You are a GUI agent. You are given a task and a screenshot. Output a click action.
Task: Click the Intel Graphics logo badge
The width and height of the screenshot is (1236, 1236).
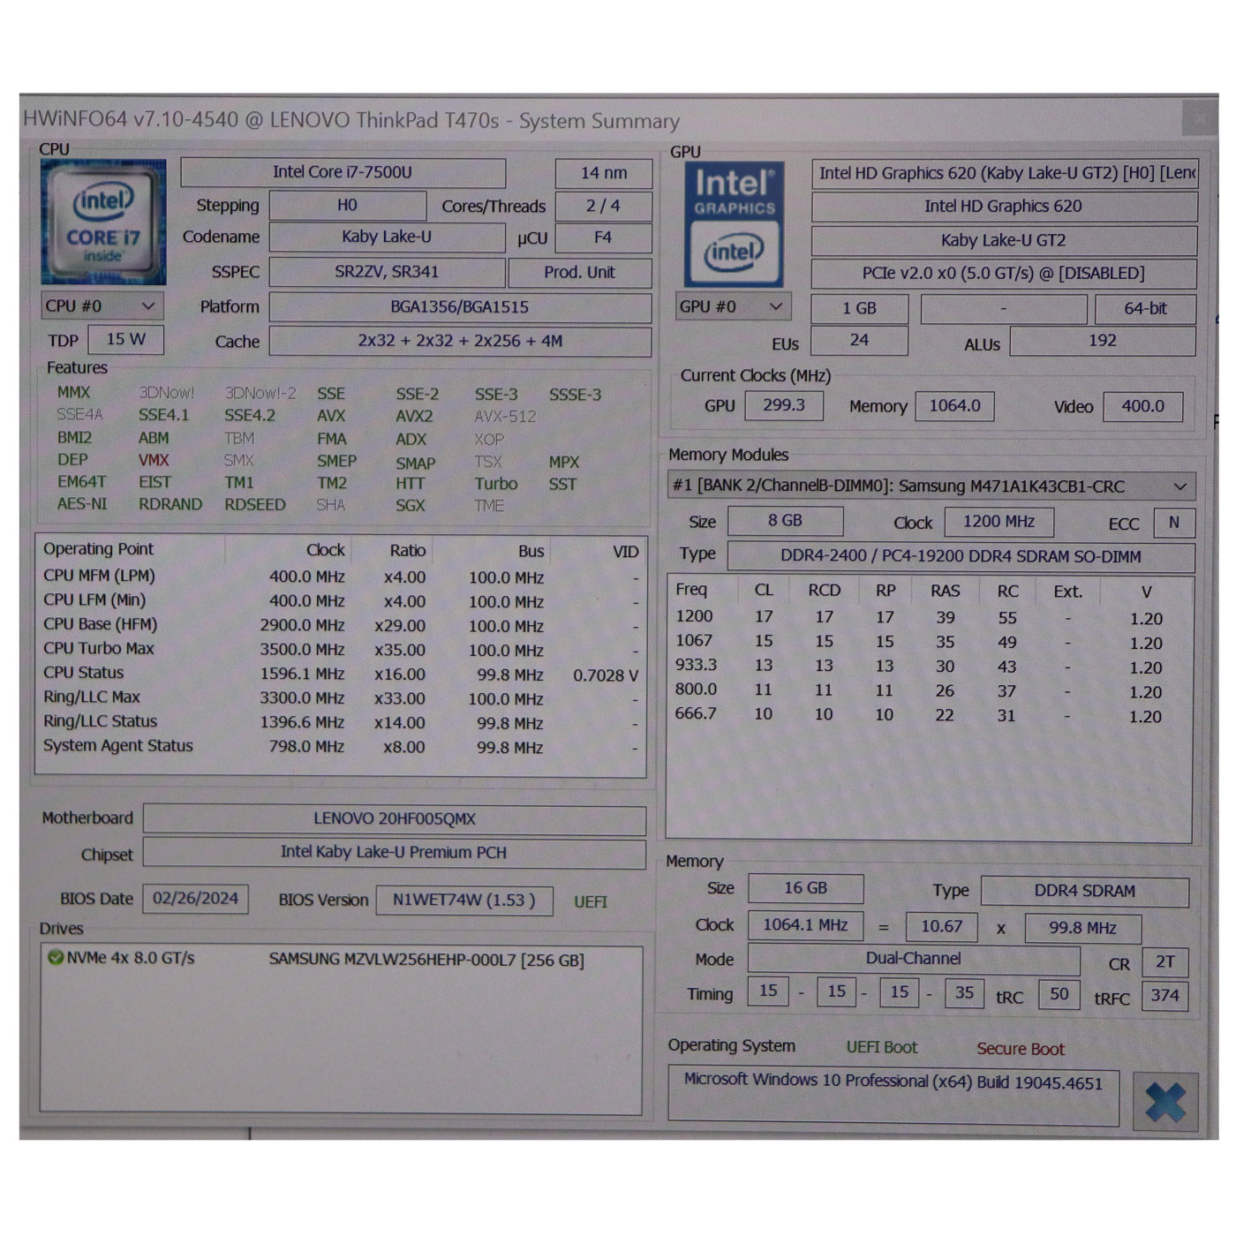[x=734, y=224]
